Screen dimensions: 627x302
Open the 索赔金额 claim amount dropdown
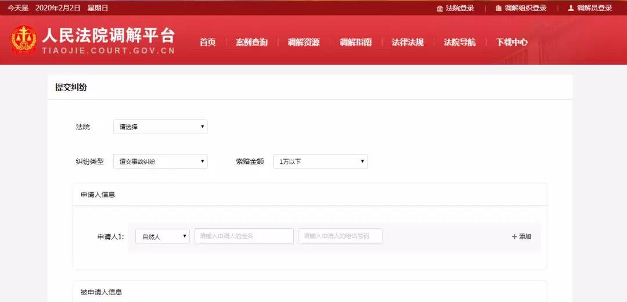pyautogui.click(x=320, y=161)
